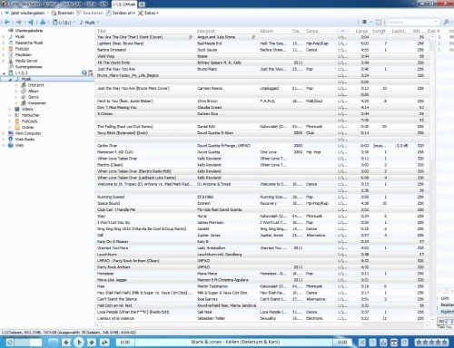
Task: Toggle the mute icon in player bar
Action: 10,343
